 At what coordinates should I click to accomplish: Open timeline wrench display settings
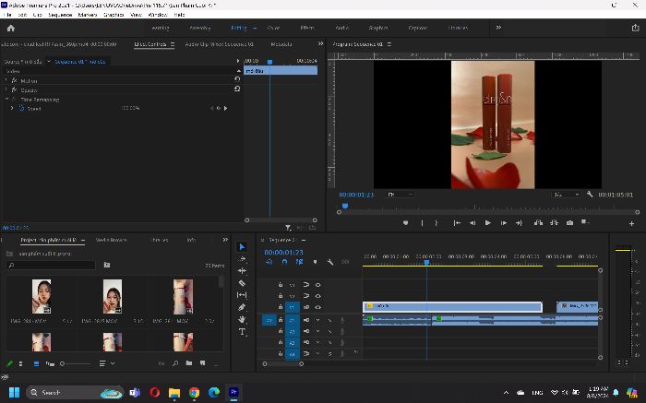(x=330, y=262)
